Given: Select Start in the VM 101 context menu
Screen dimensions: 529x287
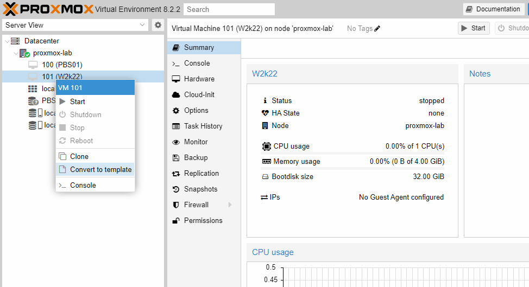Looking at the screenshot, I should (78, 101).
